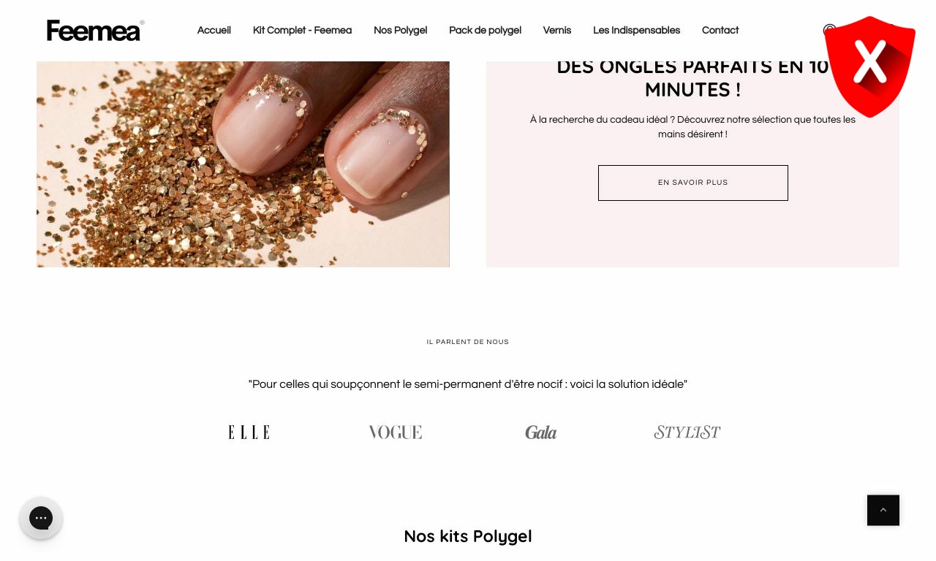936x561 pixels.
Task: Open the chat widget bubble
Action: [x=41, y=518]
